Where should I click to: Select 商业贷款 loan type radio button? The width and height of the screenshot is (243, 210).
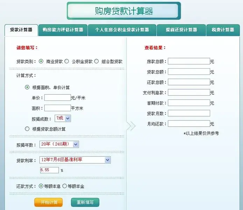(x=41, y=61)
